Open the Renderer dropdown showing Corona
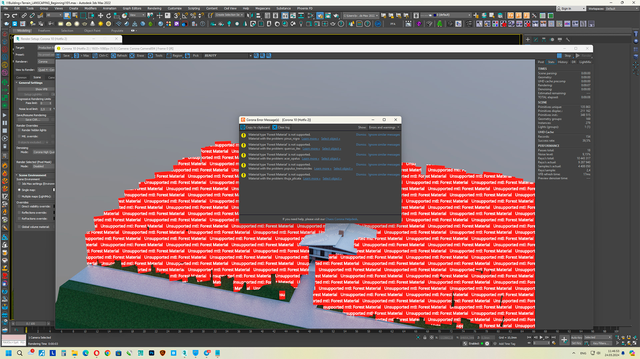 46,62
